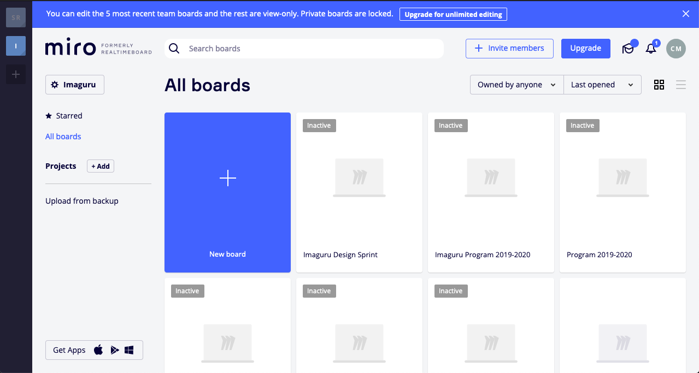Open the learning center graduation cap icon
This screenshot has width=699, height=373.
pyautogui.click(x=628, y=49)
